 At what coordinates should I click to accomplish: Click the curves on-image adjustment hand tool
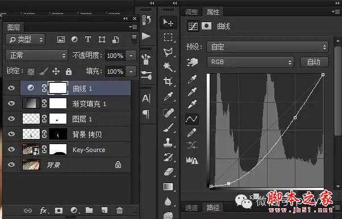point(192,62)
